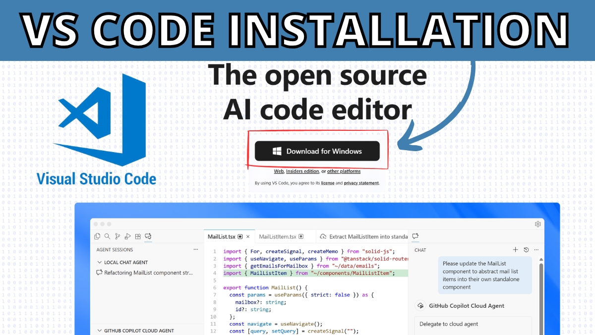
Task: Click the Agent Sessions chat icon in sidebar
Action: [148, 237]
